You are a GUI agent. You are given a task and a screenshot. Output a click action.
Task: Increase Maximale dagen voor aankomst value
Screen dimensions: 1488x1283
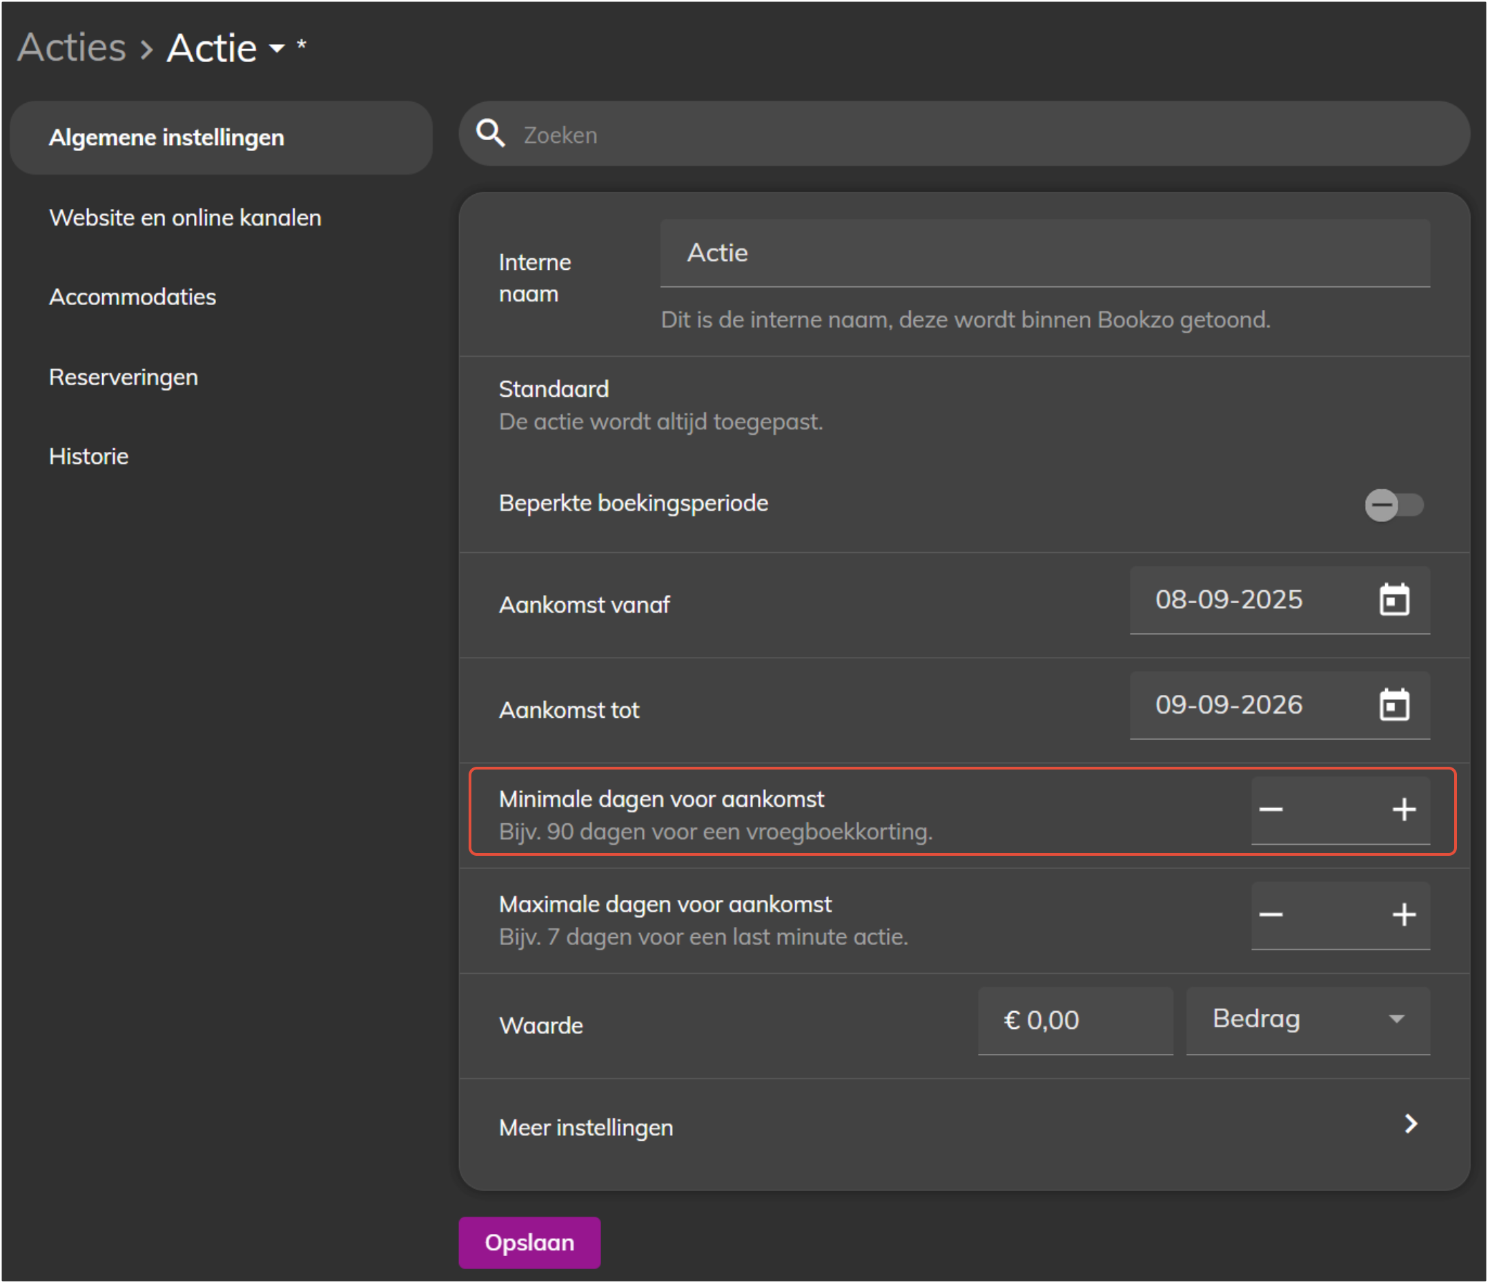[x=1403, y=914]
